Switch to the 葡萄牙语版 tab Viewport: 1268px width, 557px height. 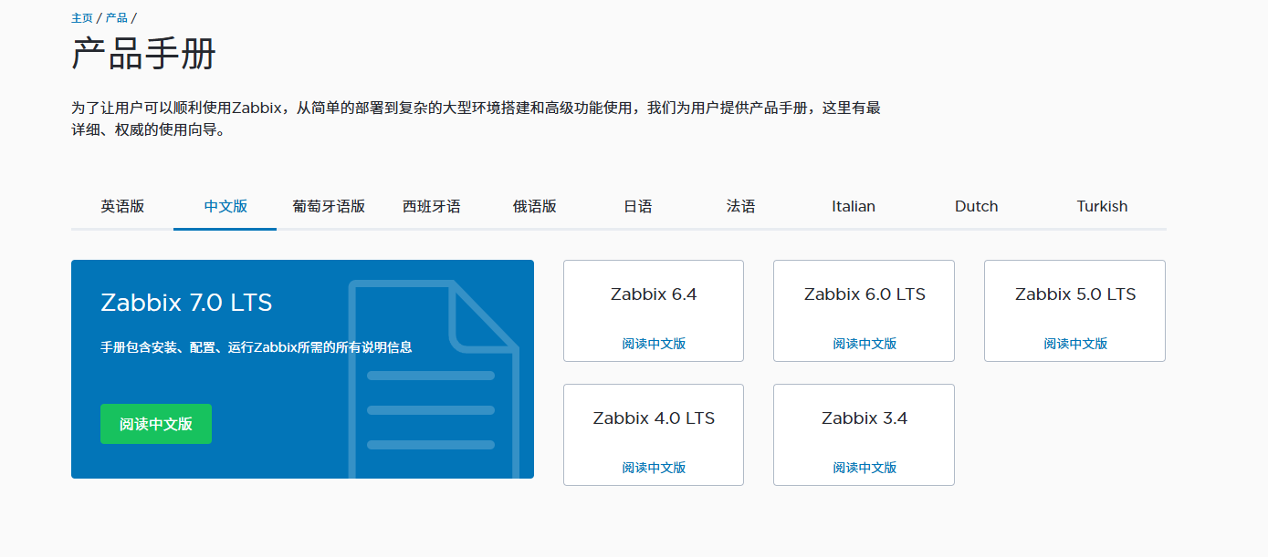(329, 206)
